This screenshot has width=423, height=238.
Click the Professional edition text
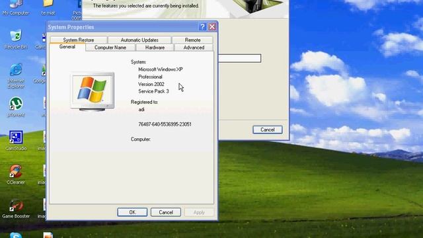coord(150,77)
